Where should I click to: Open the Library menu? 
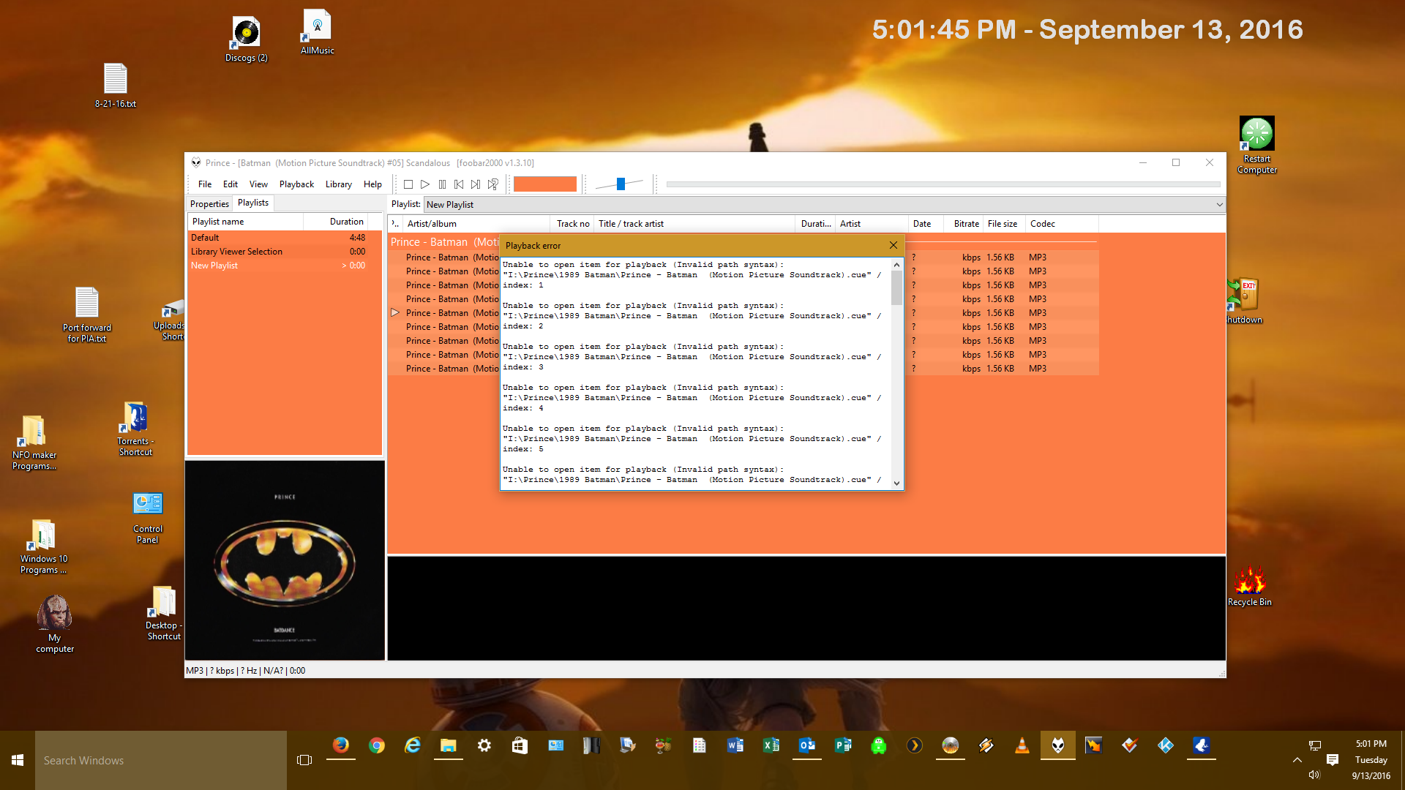pos(338,184)
